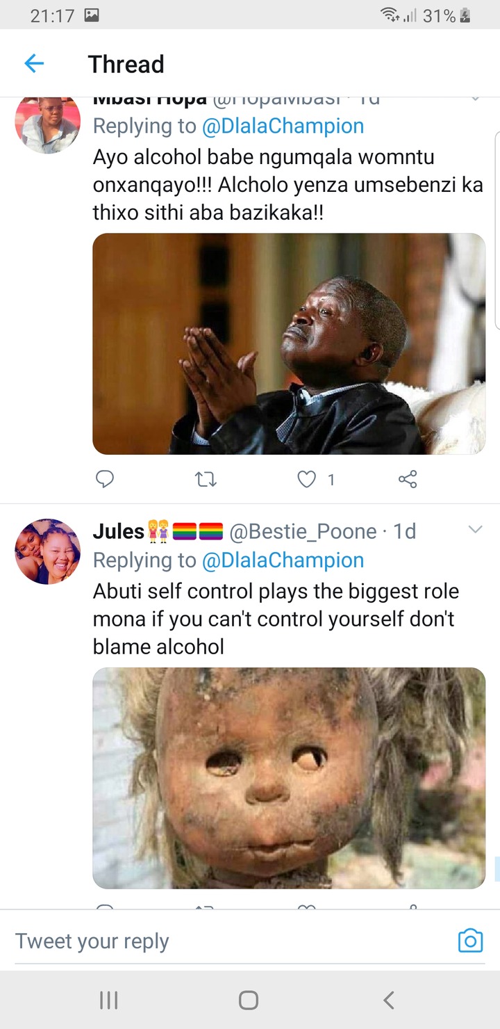500x1029 pixels.
Task: Tap Android home button
Action: (249, 1000)
